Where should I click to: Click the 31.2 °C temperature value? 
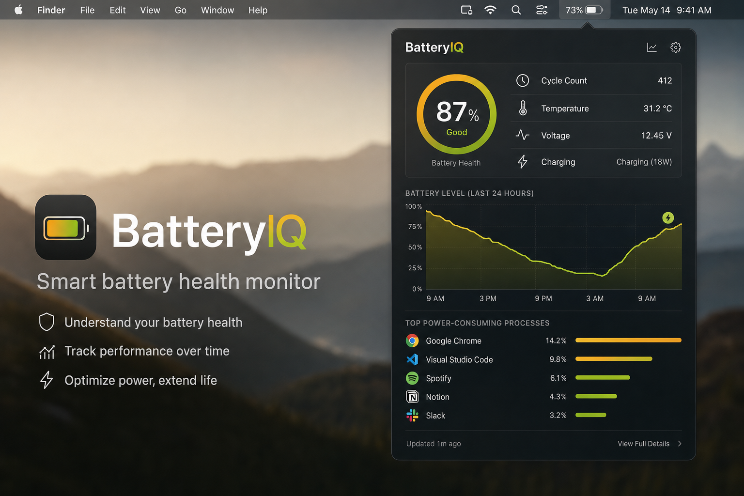pyautogui.click(x=658, y=108)
